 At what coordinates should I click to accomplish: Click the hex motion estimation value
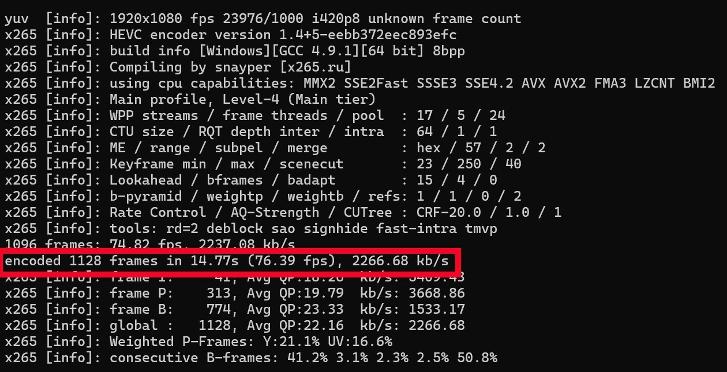coord(428,148)
